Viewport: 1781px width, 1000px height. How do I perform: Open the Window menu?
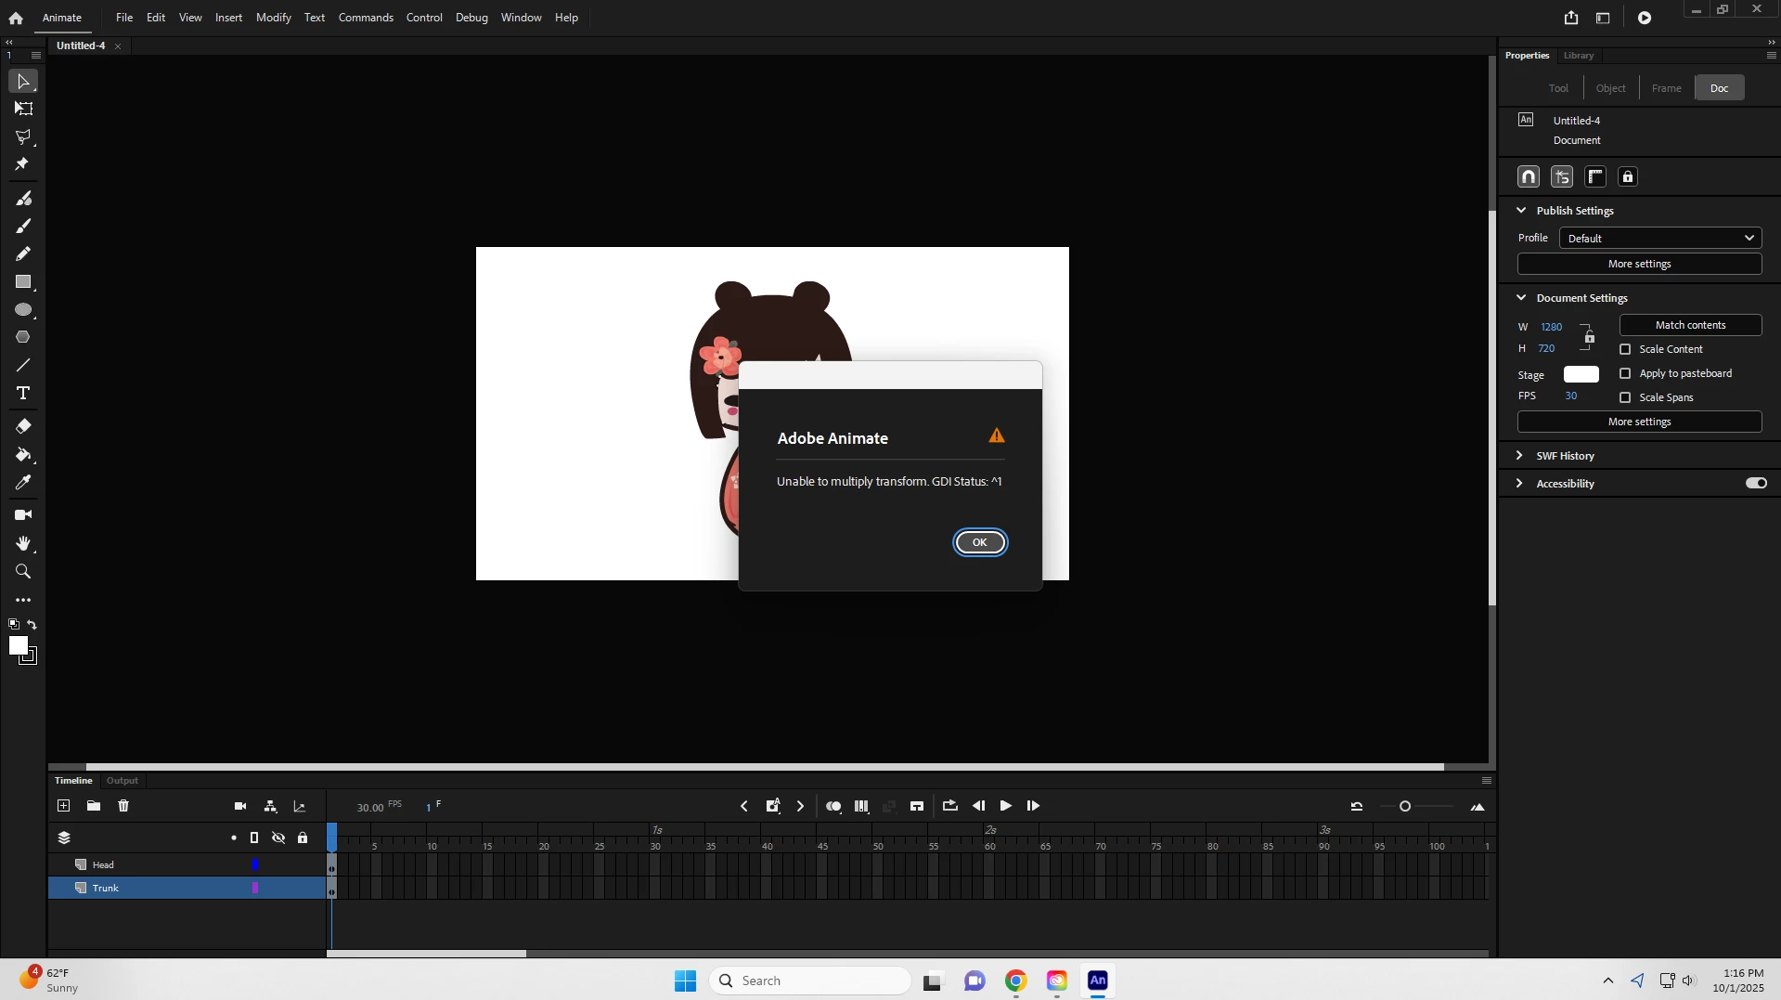521,18
